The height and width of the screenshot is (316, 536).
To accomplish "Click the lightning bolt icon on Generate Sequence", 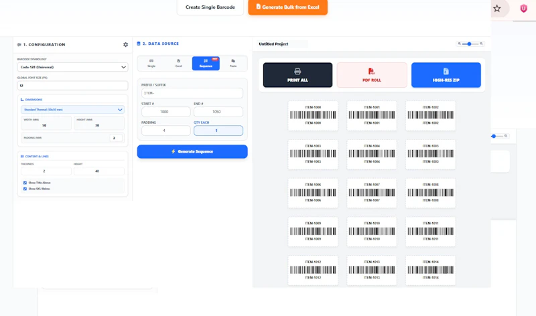I will (174, 151).
